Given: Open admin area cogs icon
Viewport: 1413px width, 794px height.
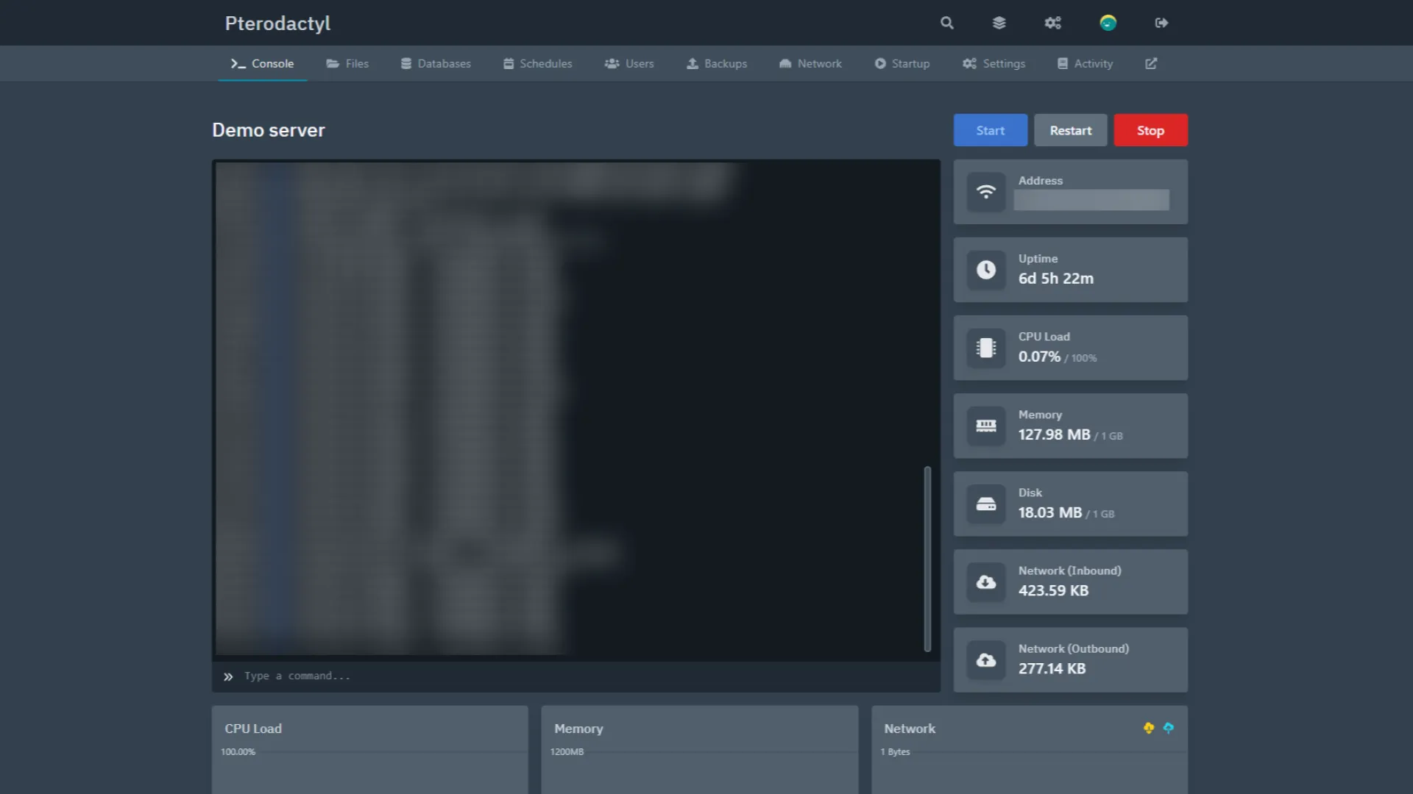Looking at the screenshot, I should click(x=1053, y=23).
